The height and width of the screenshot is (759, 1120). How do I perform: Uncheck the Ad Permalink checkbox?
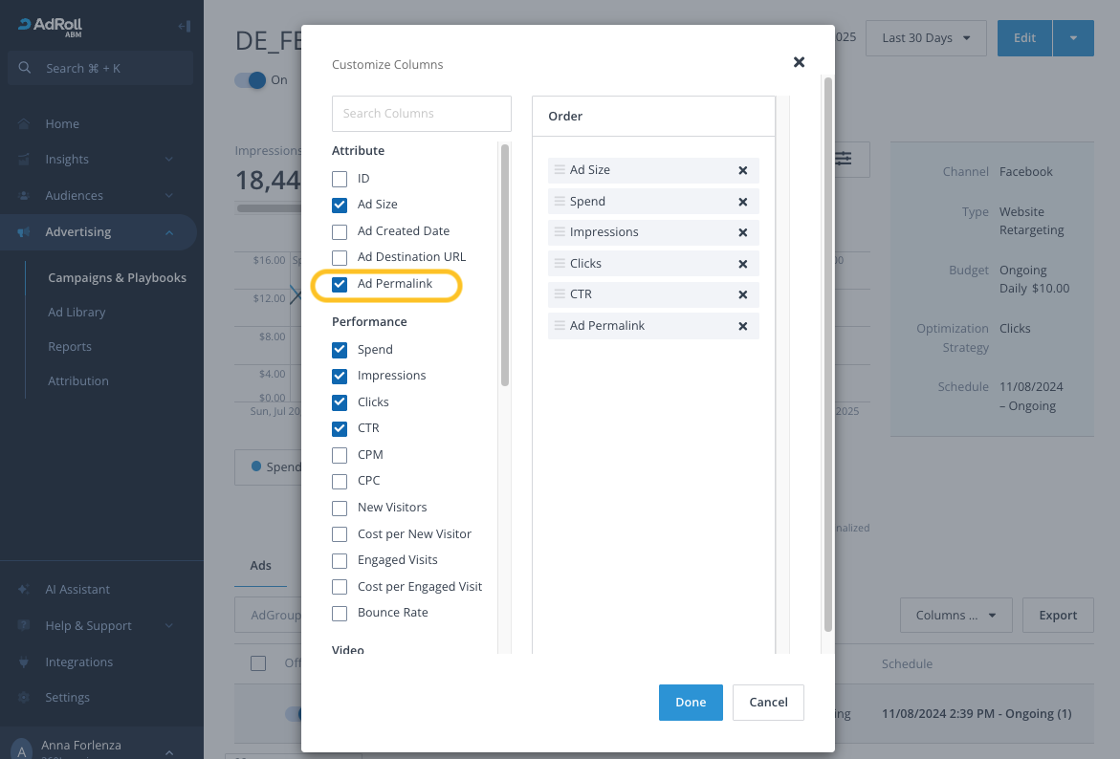tap(340, 284)
